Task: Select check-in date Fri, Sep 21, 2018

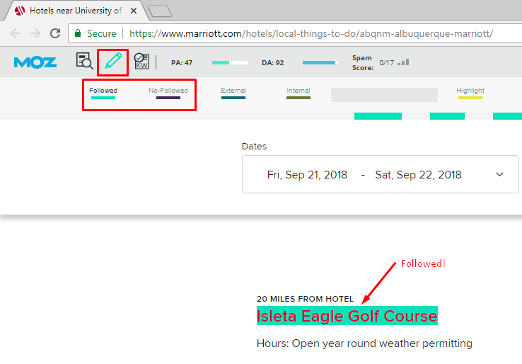Action: click(x=307, y=175)
